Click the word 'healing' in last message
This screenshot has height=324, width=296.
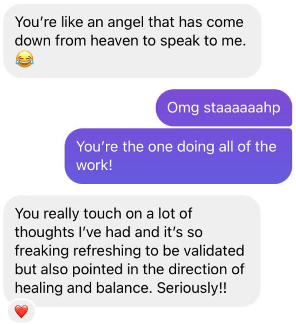(39, 288)
